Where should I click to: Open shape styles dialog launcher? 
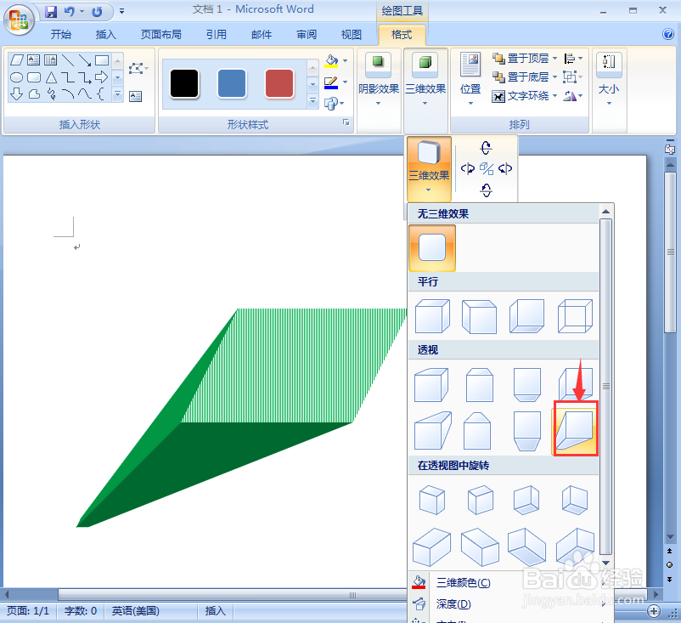pos(346,122)
